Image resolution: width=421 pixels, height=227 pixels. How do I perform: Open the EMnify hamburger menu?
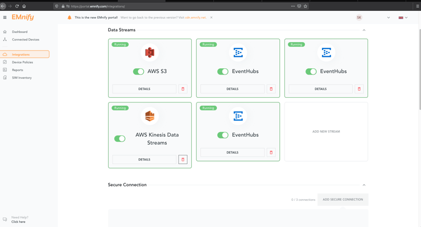[5, 18]
